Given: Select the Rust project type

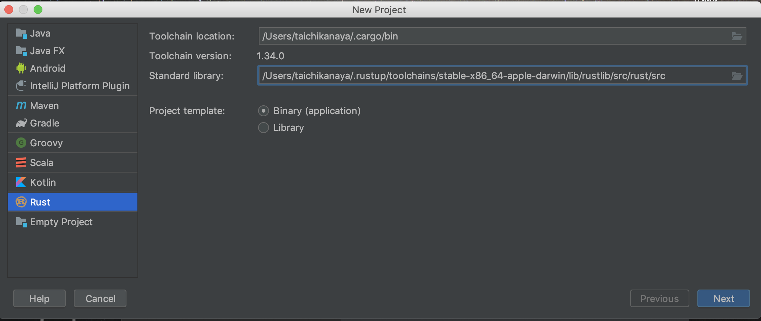Looking at the screenshot, I should (x=40, y=202).
